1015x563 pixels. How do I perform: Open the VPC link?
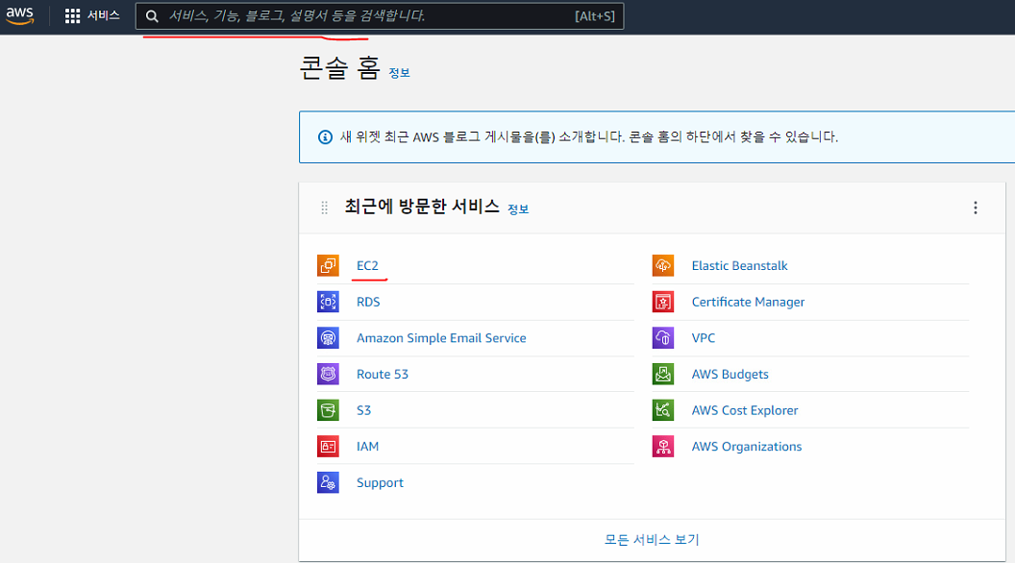pos(704,338)
